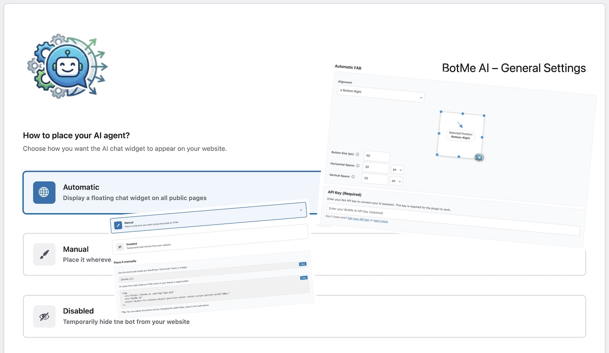Choose the tilted Manual option with shortcode text
This screenshot has width=609, height=353.
[x=209, y=218]
